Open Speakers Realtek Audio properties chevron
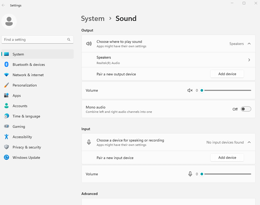Screen dimensions: 260x205 click(249, 60)
